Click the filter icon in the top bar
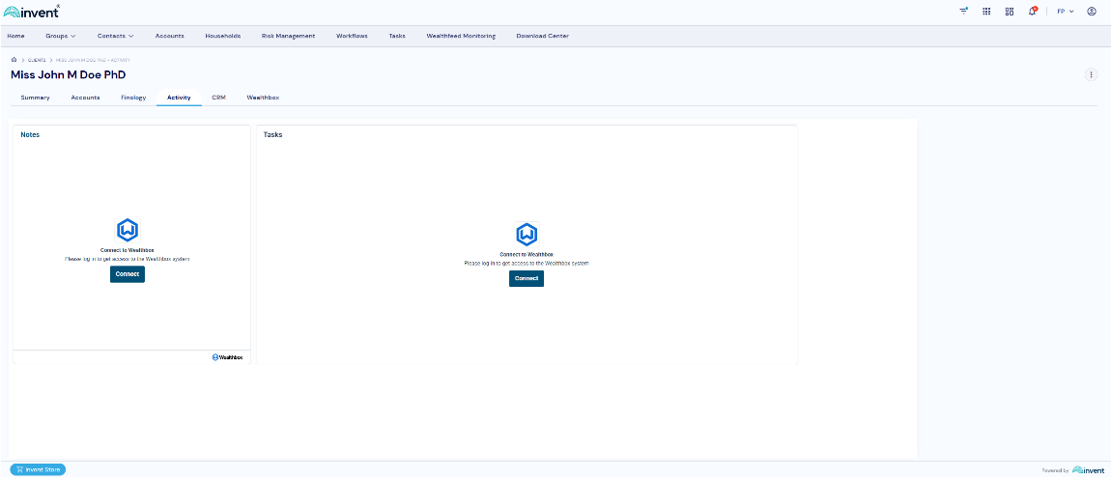 pyautogui.click(x=963, y=12)
